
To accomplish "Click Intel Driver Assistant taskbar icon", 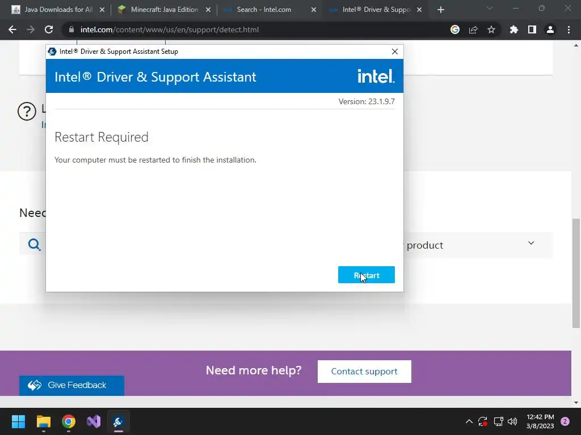I will tap(119, 421).
